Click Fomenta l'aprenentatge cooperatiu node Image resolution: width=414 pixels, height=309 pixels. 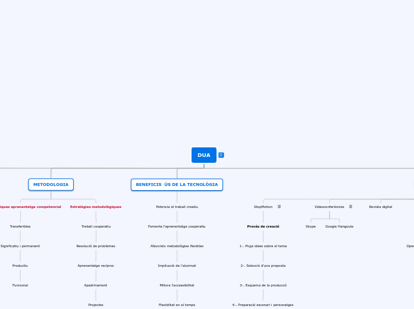coord(177,226)
